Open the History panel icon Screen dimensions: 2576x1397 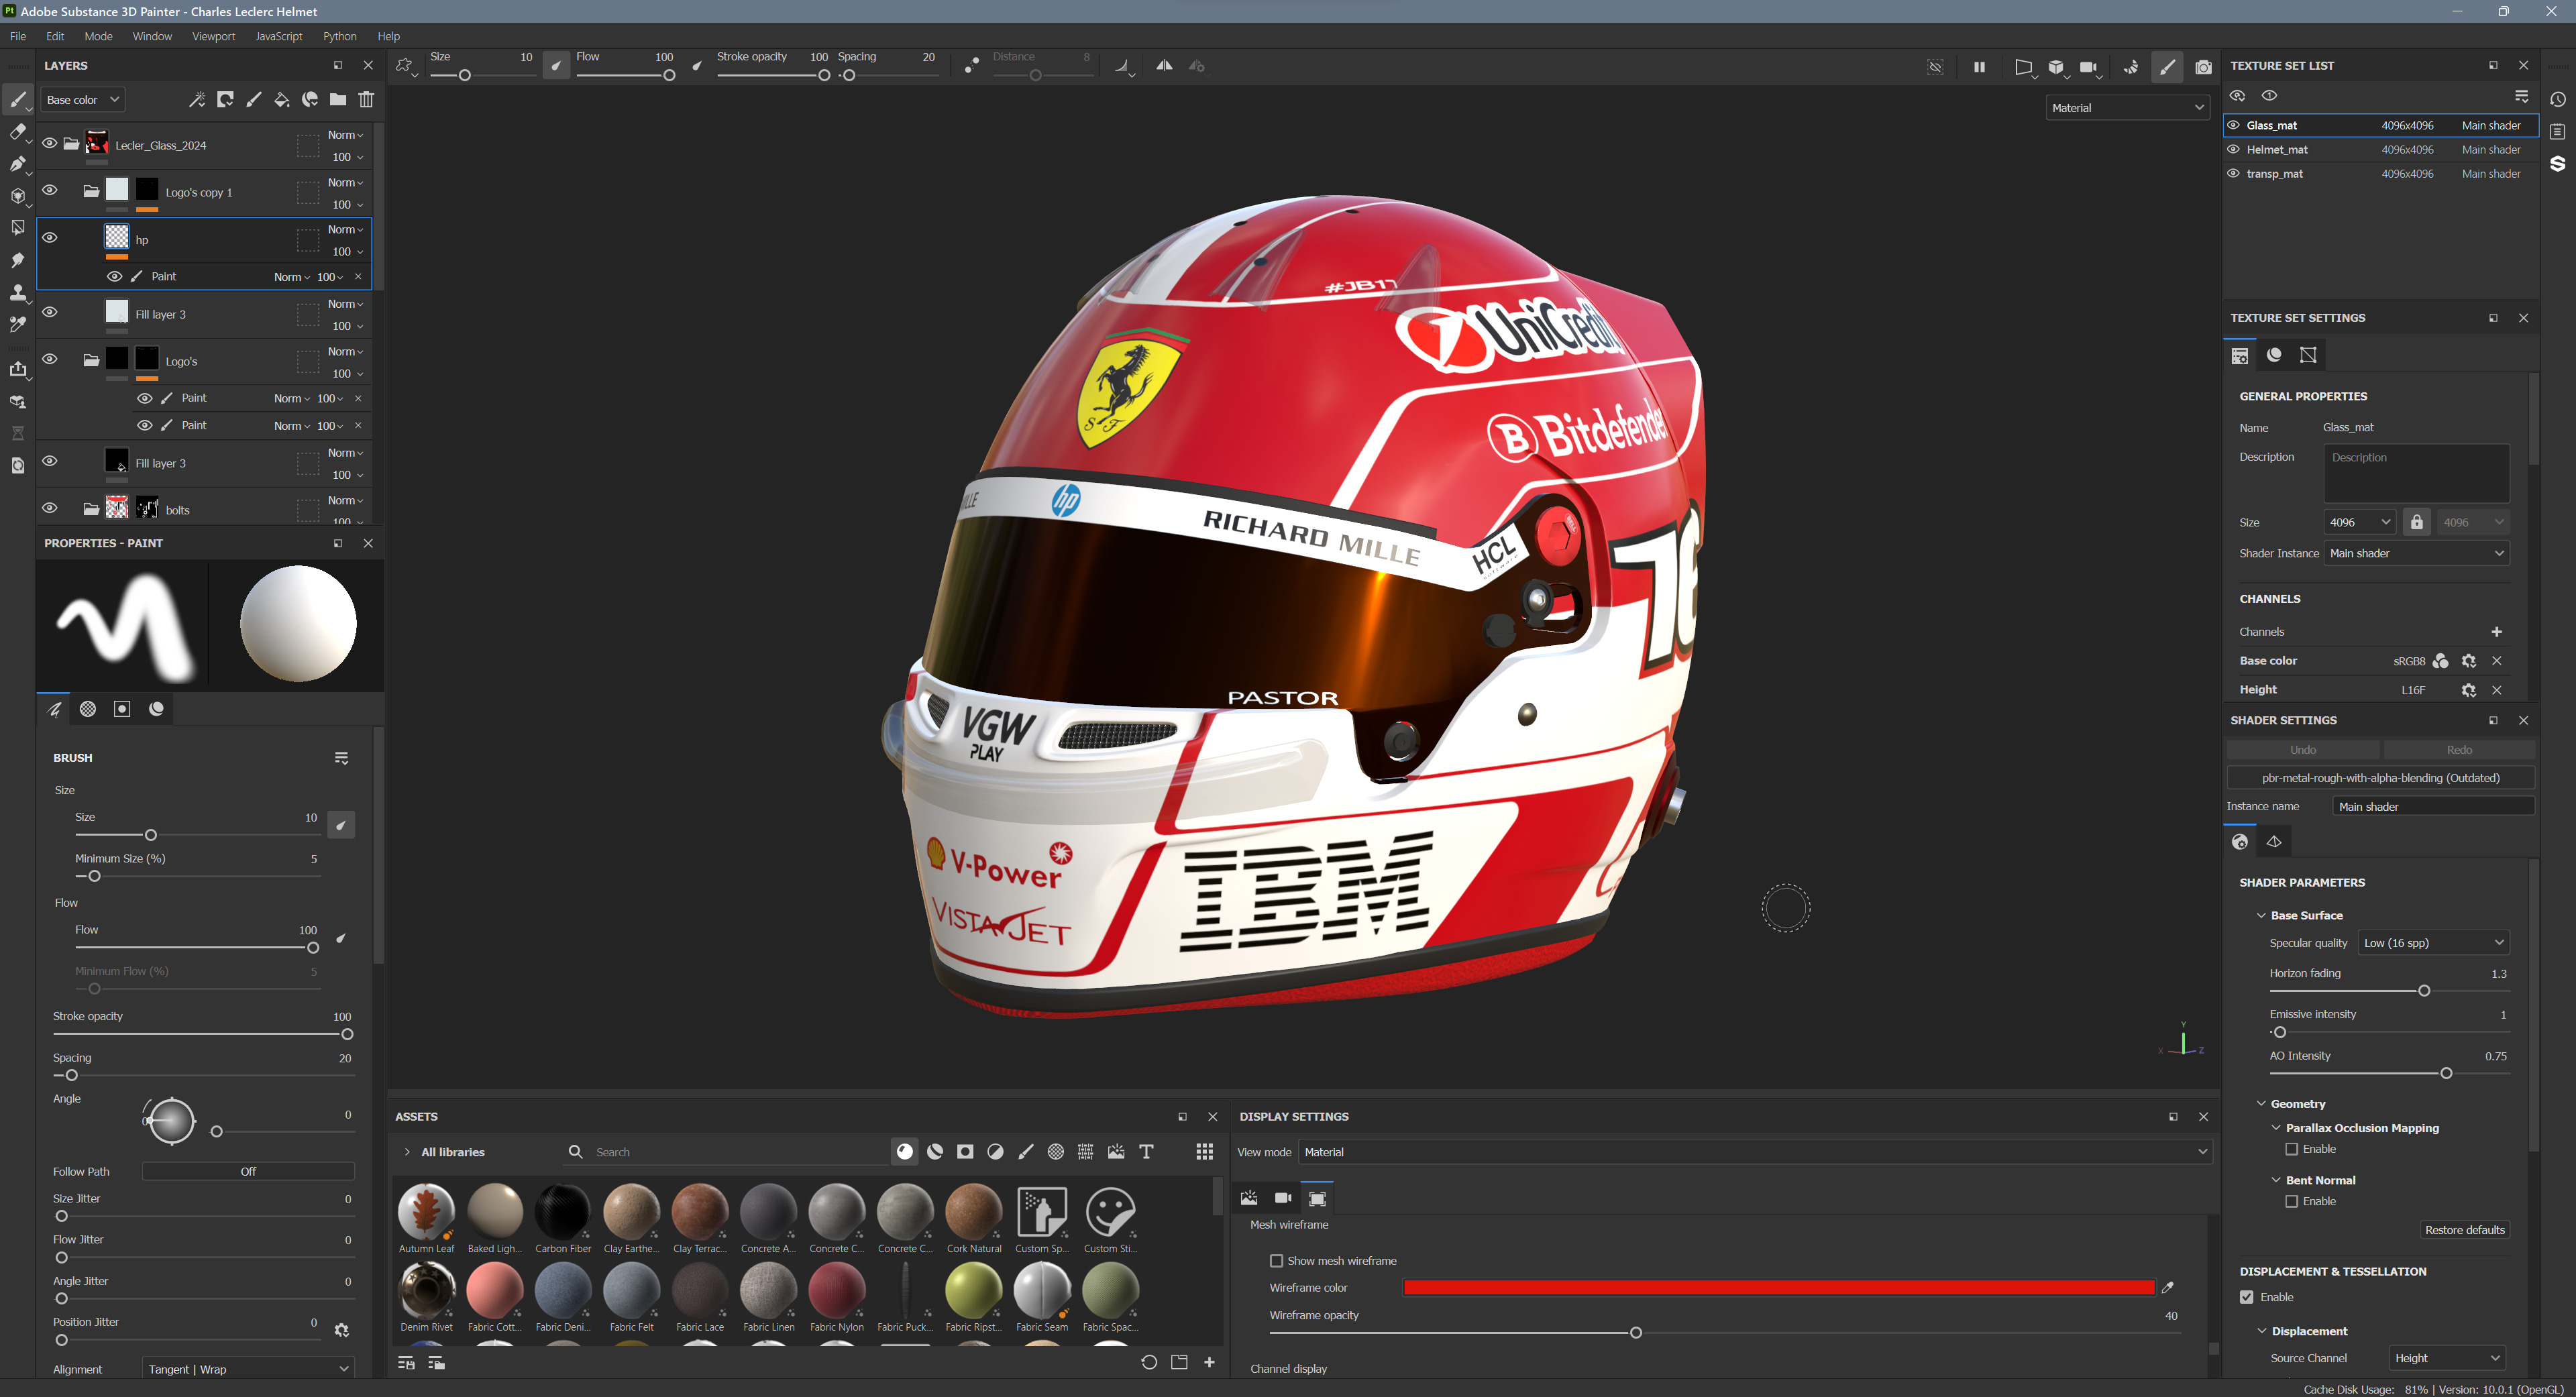click(x=2557, y=99)
